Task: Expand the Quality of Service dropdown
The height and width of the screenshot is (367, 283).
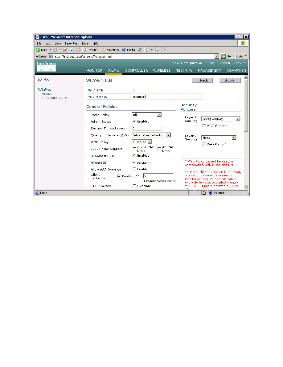Action: (168, 135)
